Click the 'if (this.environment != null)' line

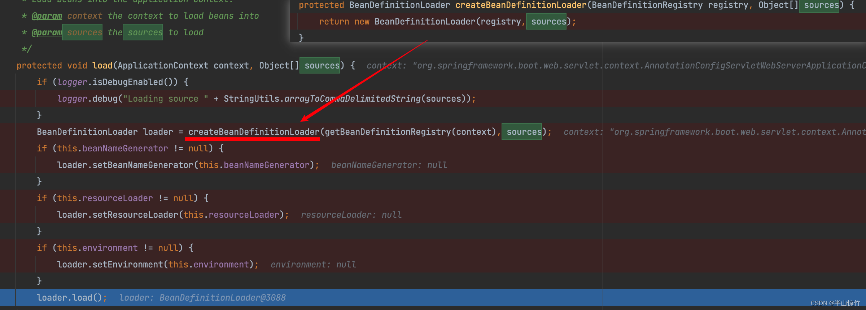(115, 248)
